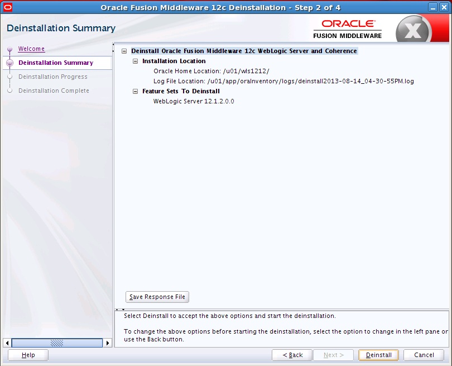Go to the Welcome step link
Image resolution: width=452 pixels, height=366 pixels.
(x=31, y=49)
